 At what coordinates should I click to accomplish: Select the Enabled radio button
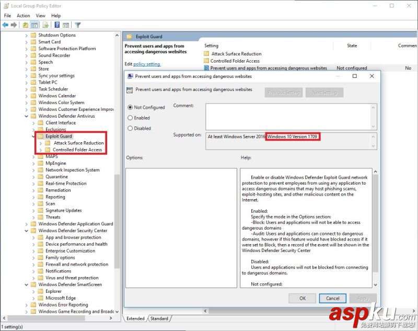coord(130,118)
